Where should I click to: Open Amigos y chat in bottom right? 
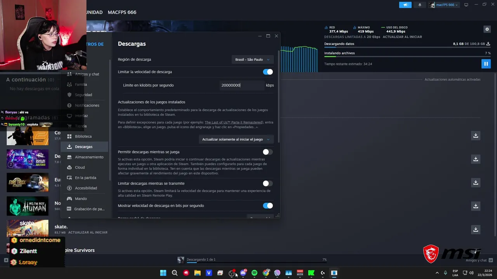tap(480, 260)
